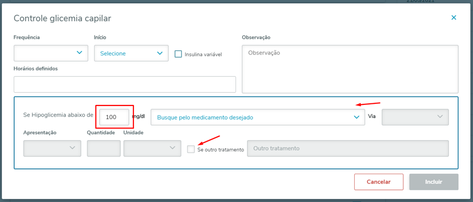Click the hipoglicemia value field showing 100
Screen dimensions: 473x202
coord(115,117)
